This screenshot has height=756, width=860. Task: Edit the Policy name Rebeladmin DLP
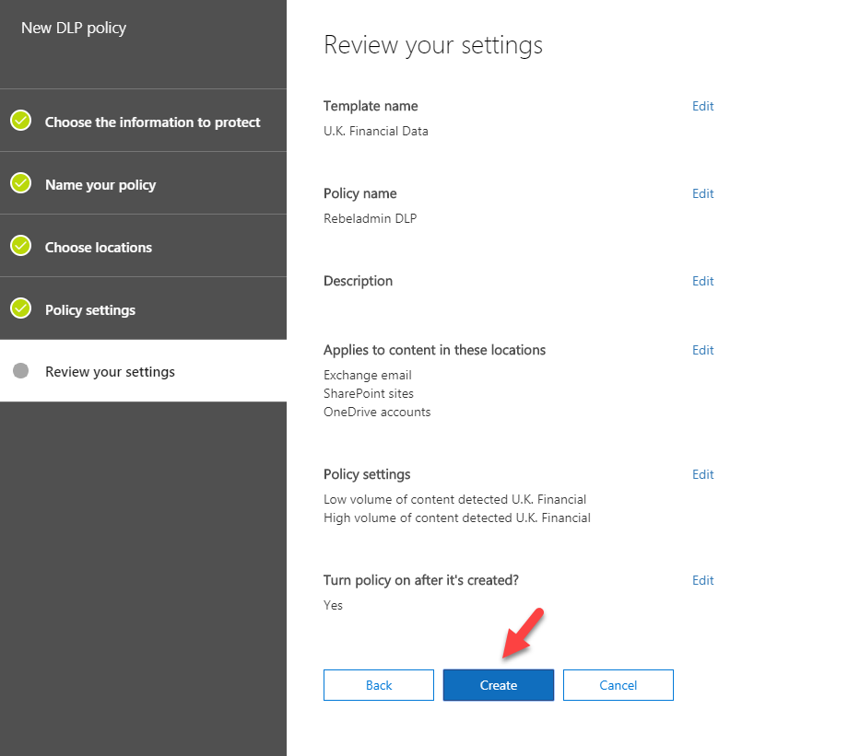(x=702, y=194)
